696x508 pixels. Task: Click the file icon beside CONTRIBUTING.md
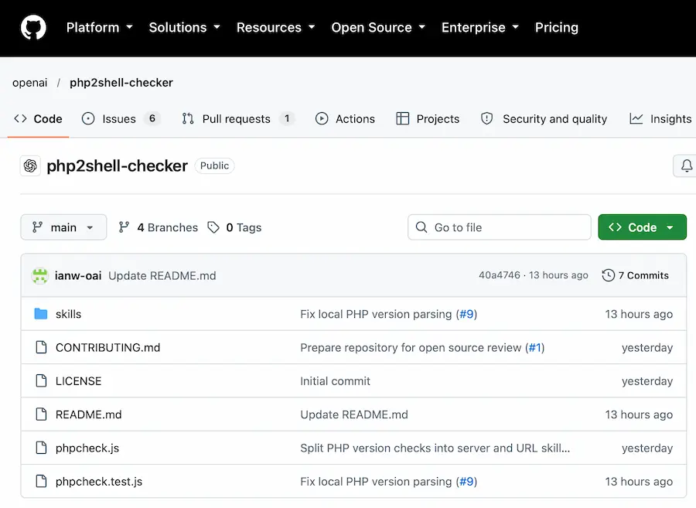(41, 347)
